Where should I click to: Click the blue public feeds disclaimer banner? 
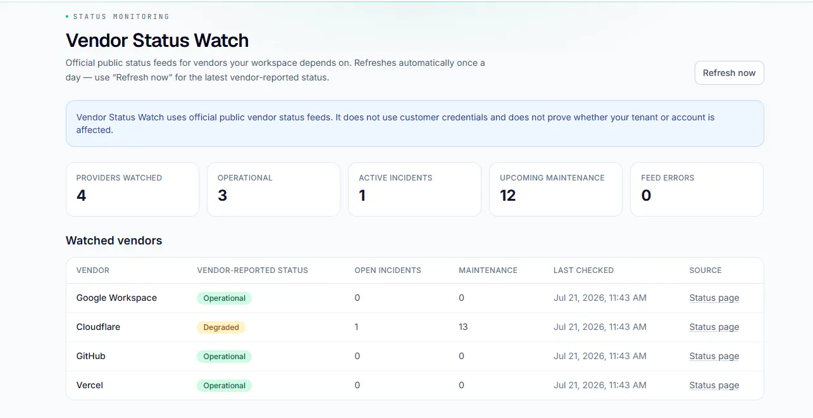414,123
